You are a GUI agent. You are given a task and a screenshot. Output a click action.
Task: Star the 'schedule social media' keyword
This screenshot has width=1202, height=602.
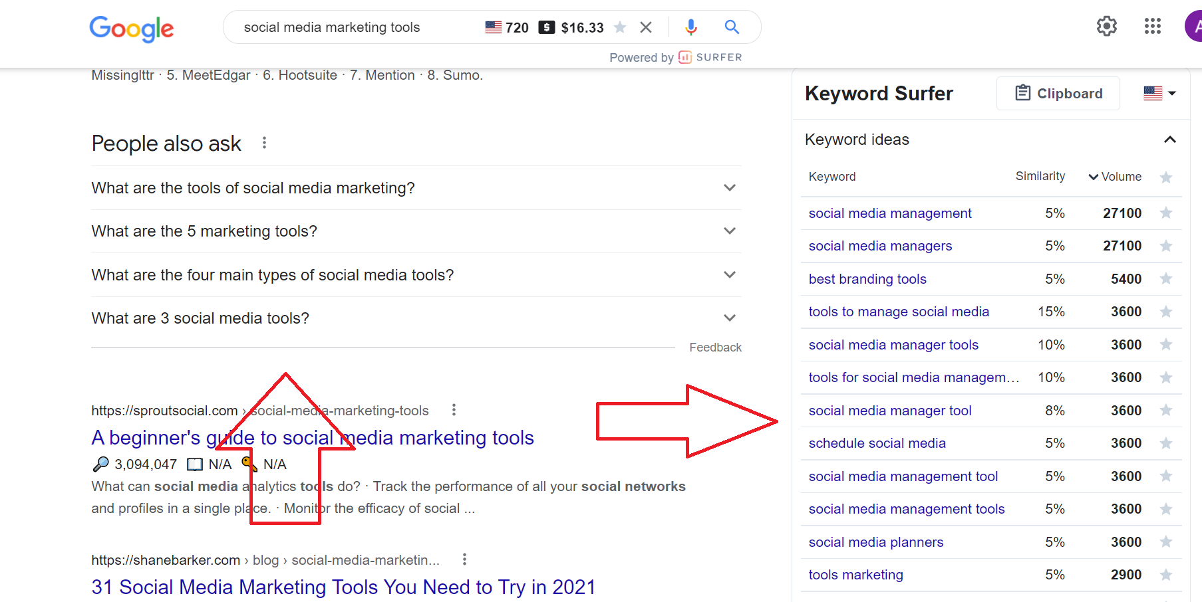(x=1165, y=443)
